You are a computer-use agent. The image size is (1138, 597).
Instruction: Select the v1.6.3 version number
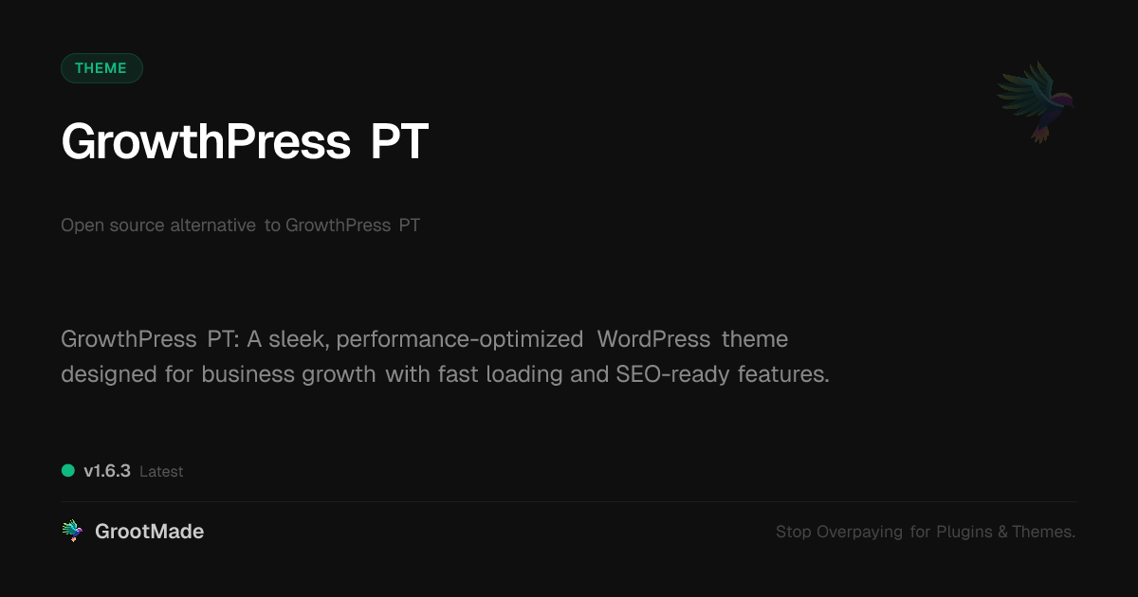107,471
